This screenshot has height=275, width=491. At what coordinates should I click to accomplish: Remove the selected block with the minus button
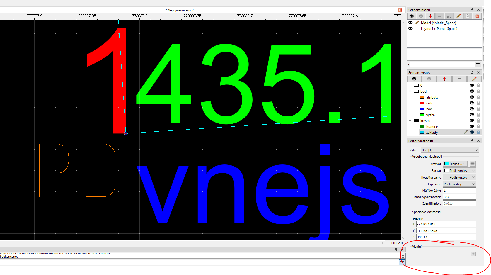click(x=440, y=16)
